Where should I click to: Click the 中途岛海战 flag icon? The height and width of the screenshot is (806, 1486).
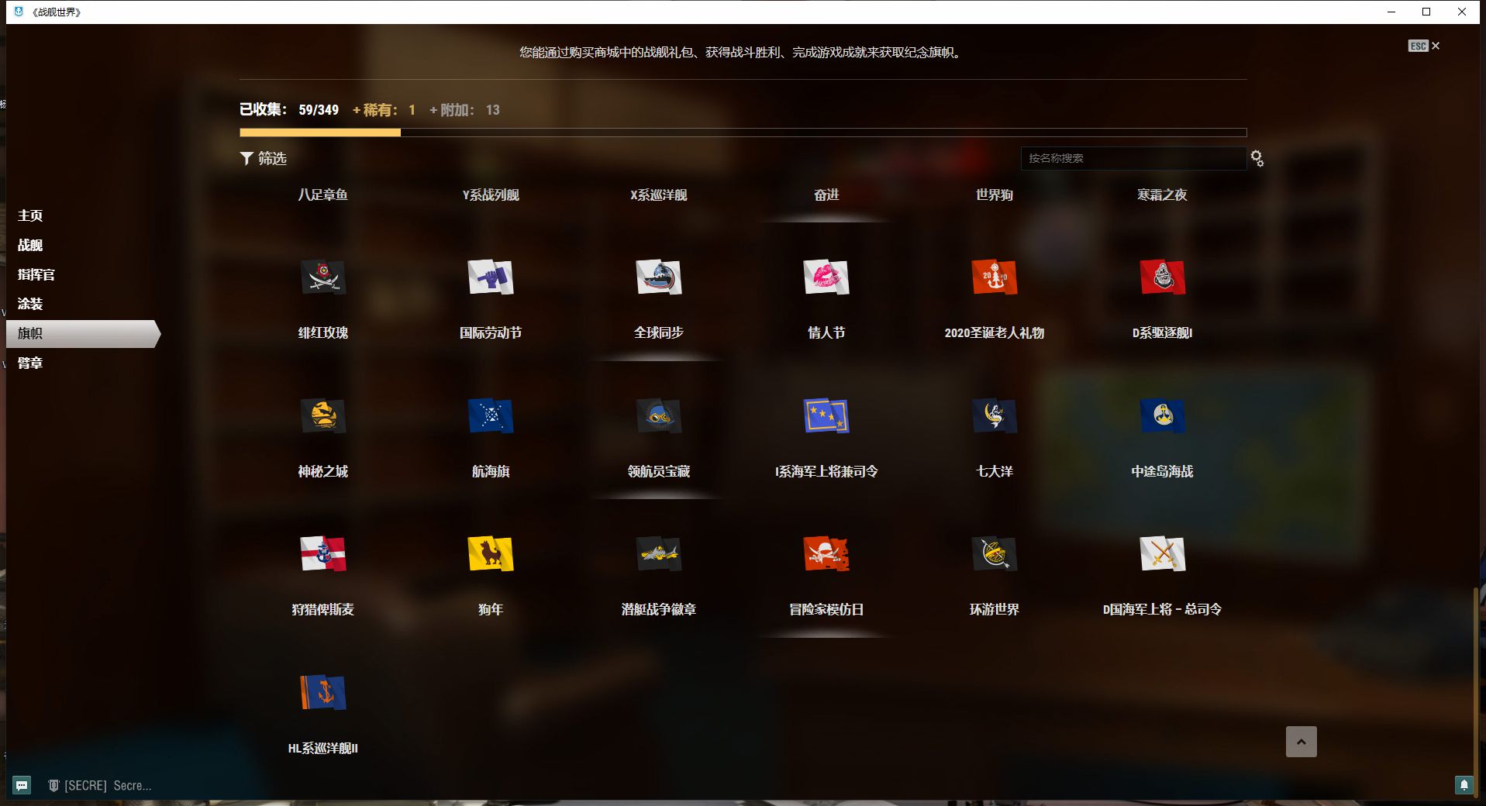pos(1162,416)
